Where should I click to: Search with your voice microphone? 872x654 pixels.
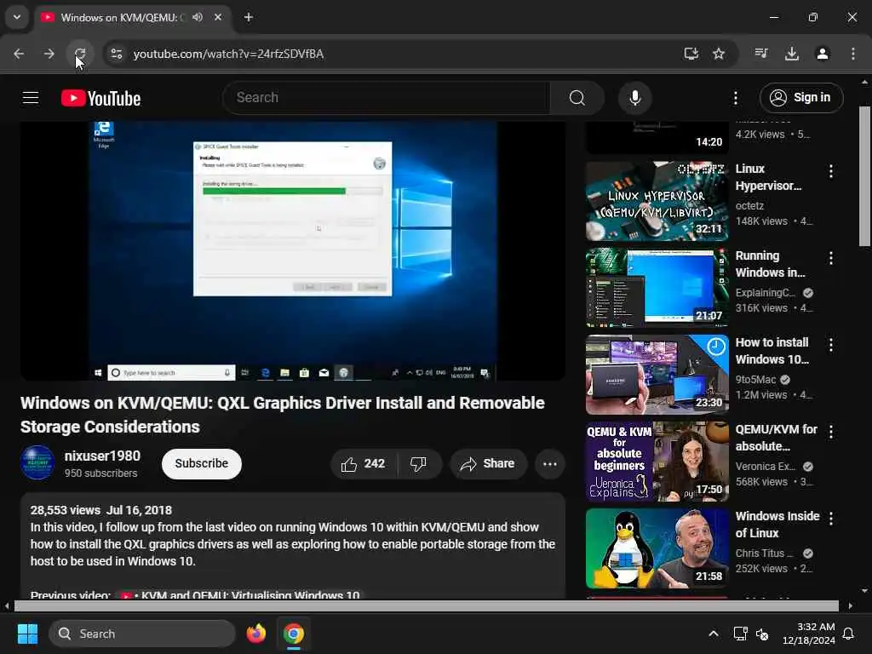point(635,98)
